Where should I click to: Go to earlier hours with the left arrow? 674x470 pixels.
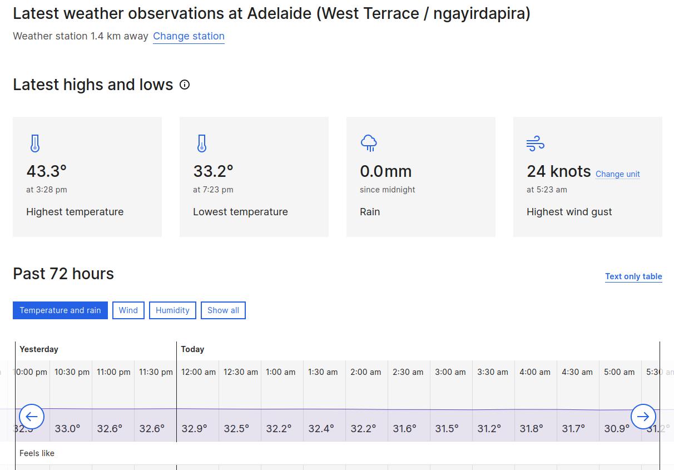(32, 416)
